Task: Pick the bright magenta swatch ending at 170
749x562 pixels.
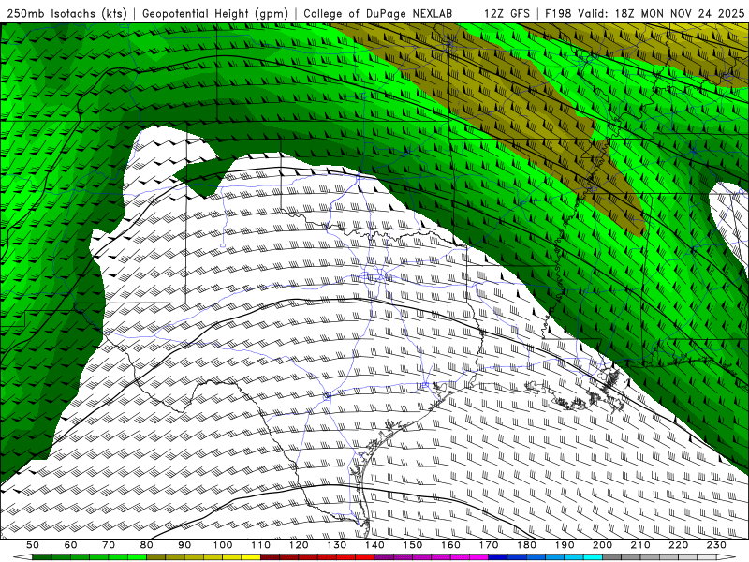Action: coord(479,557)
